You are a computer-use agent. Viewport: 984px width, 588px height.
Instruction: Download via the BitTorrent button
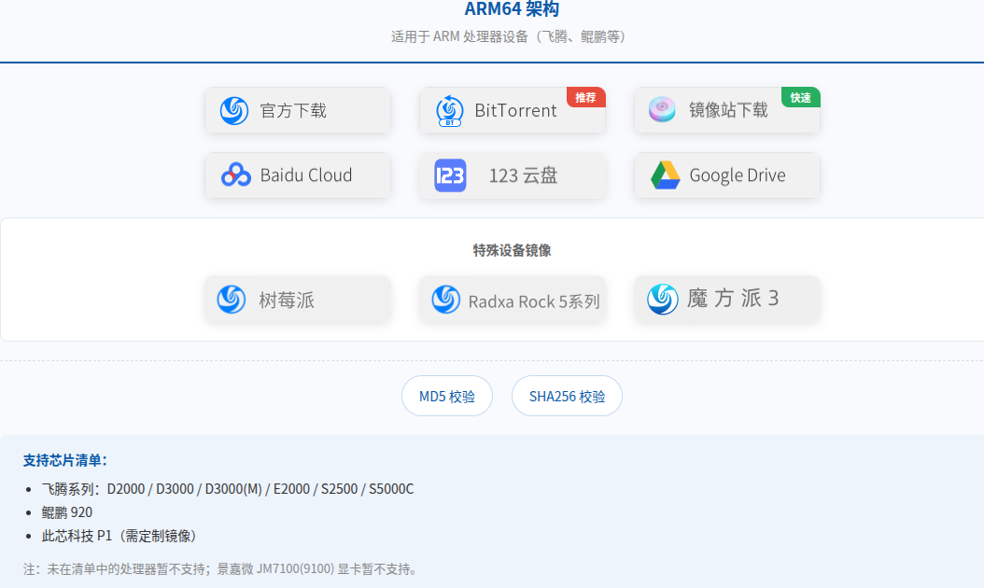[513, 110]
